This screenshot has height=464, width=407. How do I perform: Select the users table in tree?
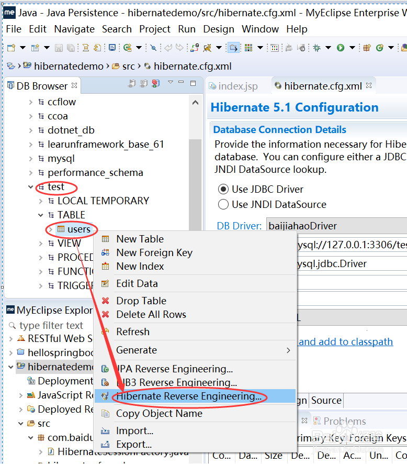tap(78, 229)
